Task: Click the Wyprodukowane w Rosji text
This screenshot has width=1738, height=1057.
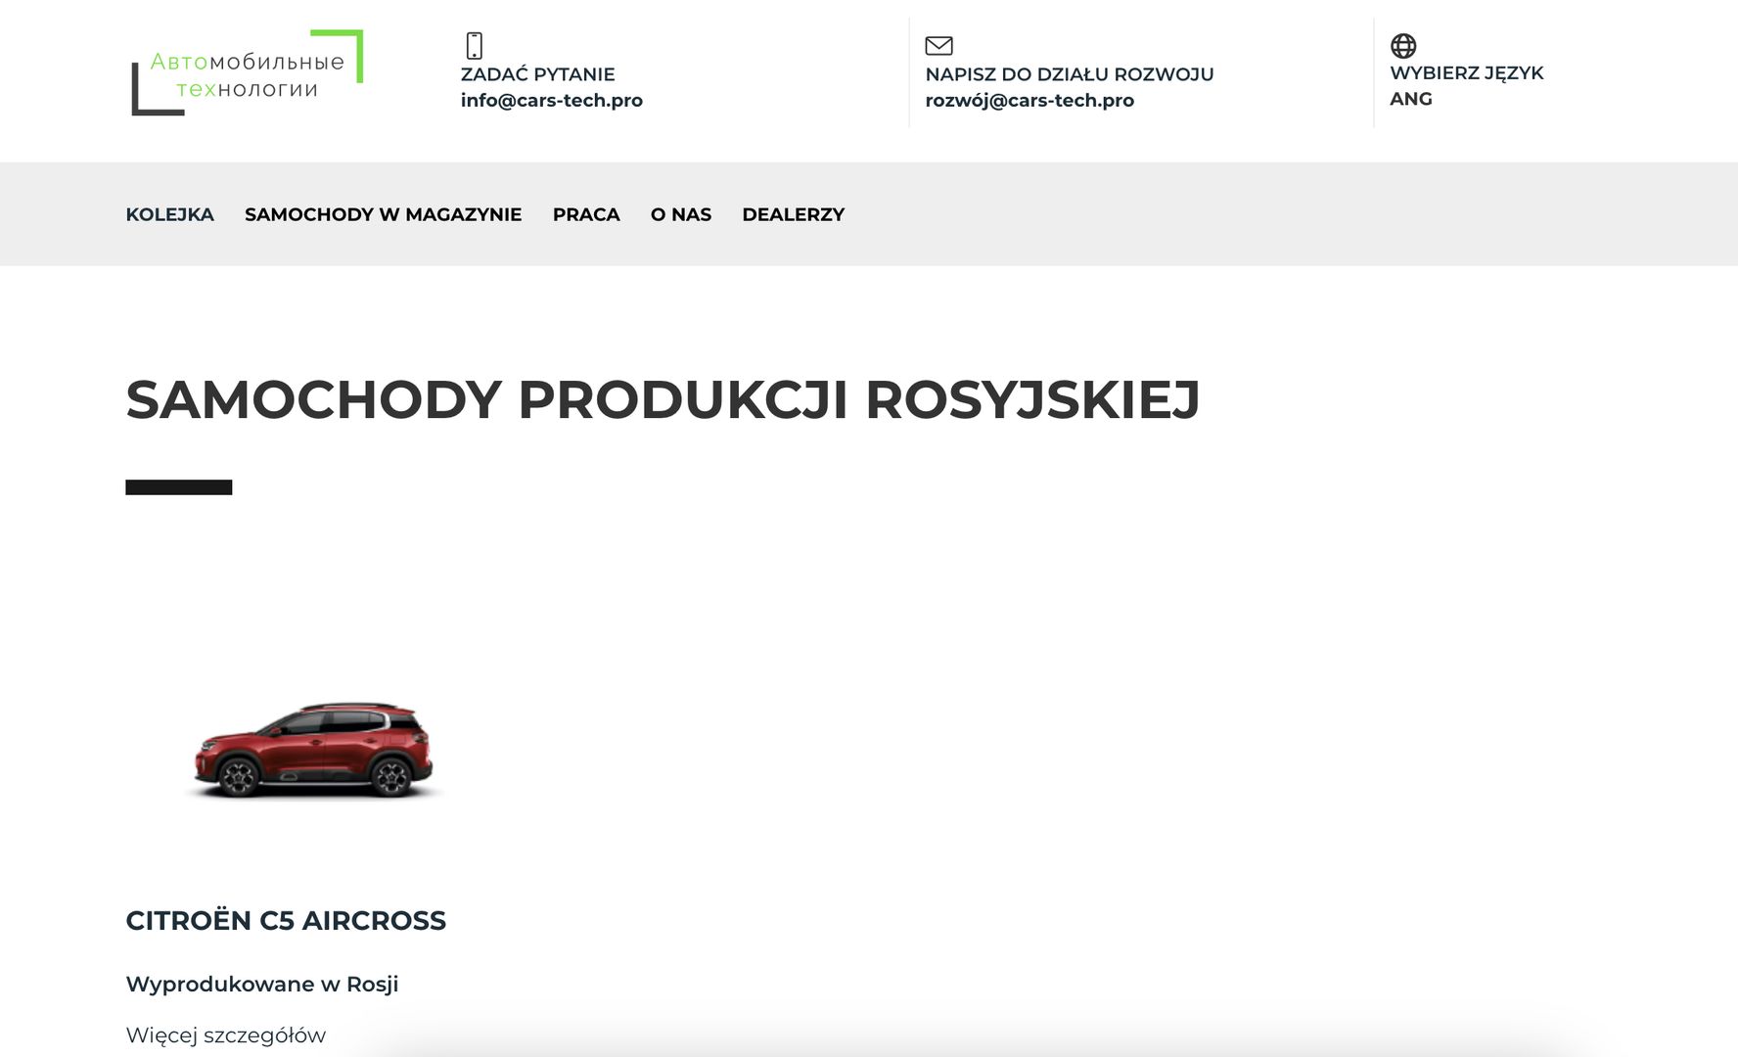Action: (x=262, y=985)
